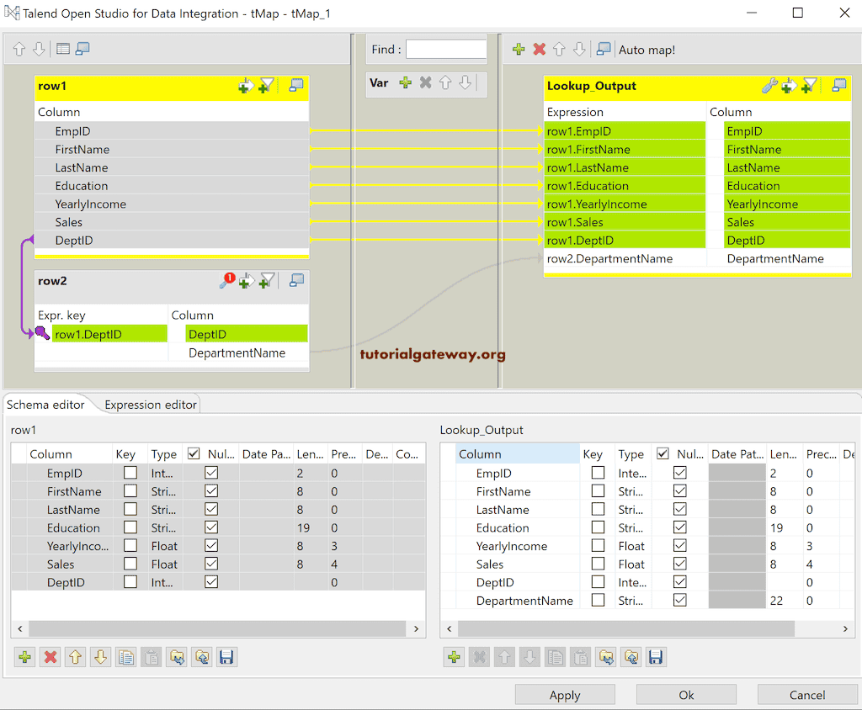
Task: Apply the tMap changes
Action: [565, 694]
